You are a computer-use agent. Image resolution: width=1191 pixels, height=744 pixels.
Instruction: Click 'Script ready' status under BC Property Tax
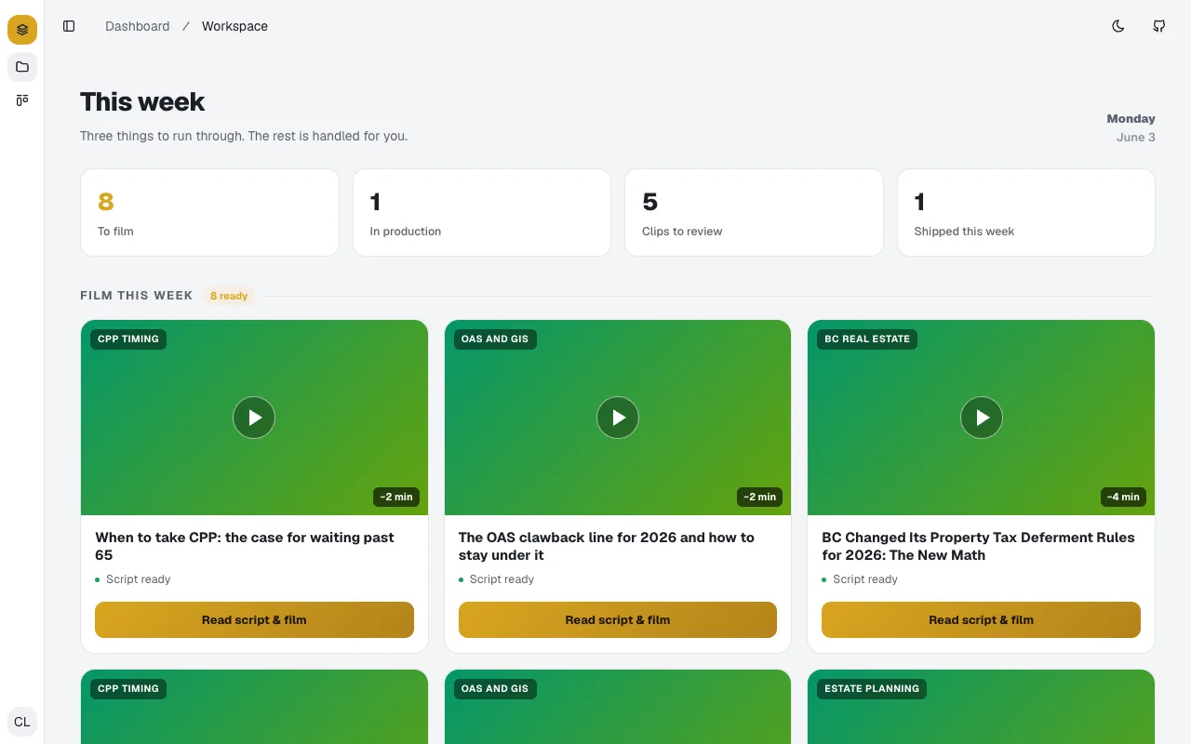coord(860,579)
